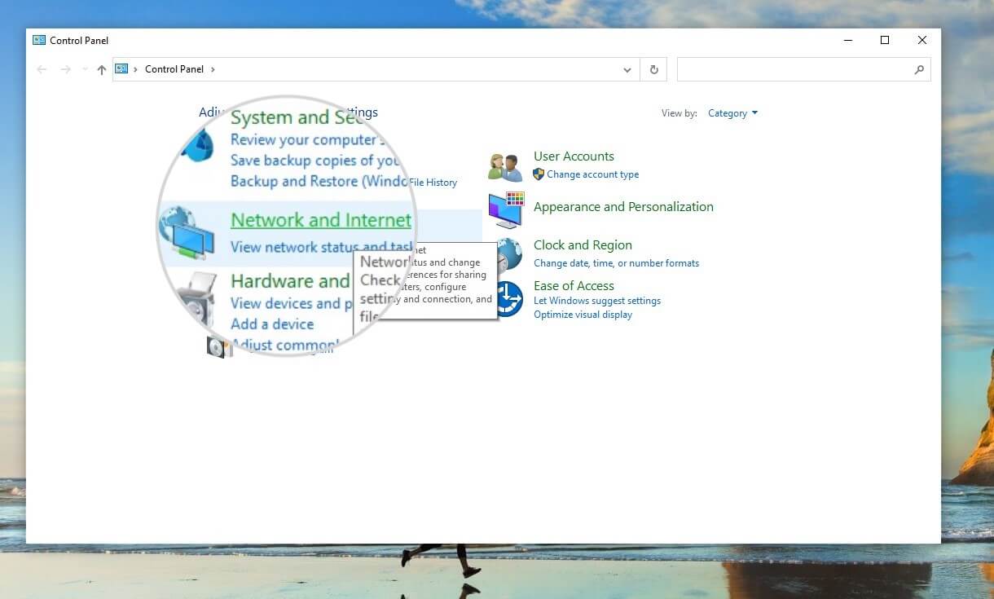Click the Hardware and Sound printer icon

(x=196, y=299)
